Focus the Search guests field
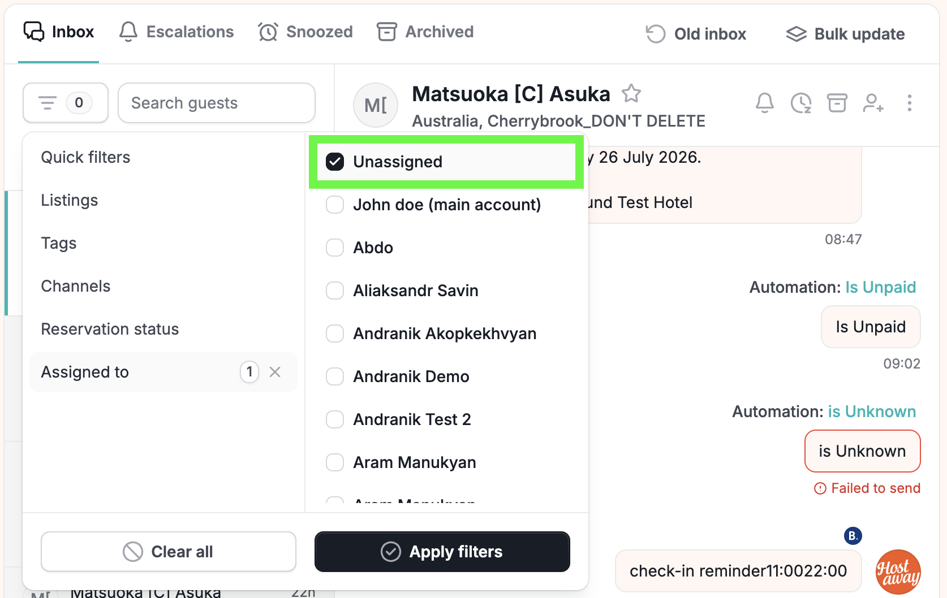The height and width of the screenshot is (598, 947). pos(217,103)
